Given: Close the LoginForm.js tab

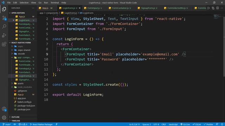Looking at the screenshot, I should [x=80, y=8].
